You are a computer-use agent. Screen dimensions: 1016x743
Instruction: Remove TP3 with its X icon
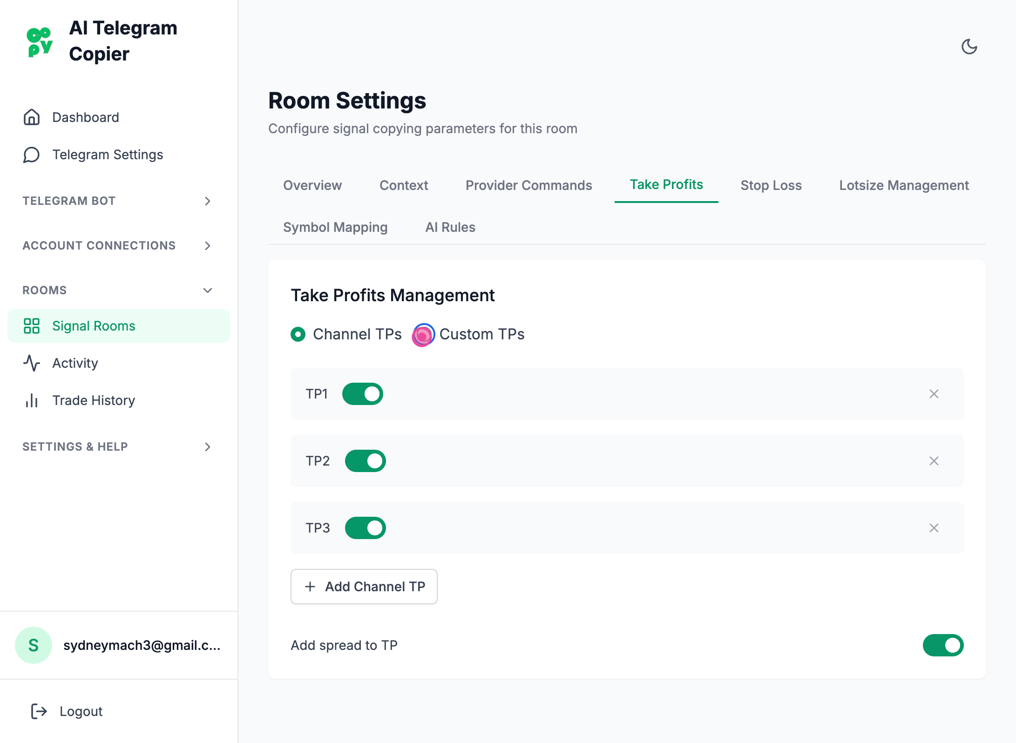click(934, 528)
